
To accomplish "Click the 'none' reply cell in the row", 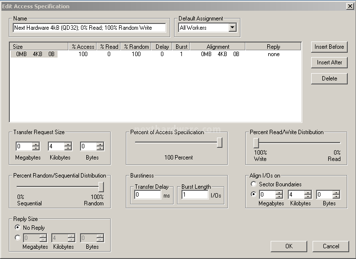I will [x=274, y=54].
